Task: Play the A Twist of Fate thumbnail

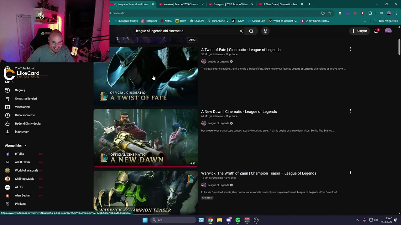Action: (x=146, y=77)
